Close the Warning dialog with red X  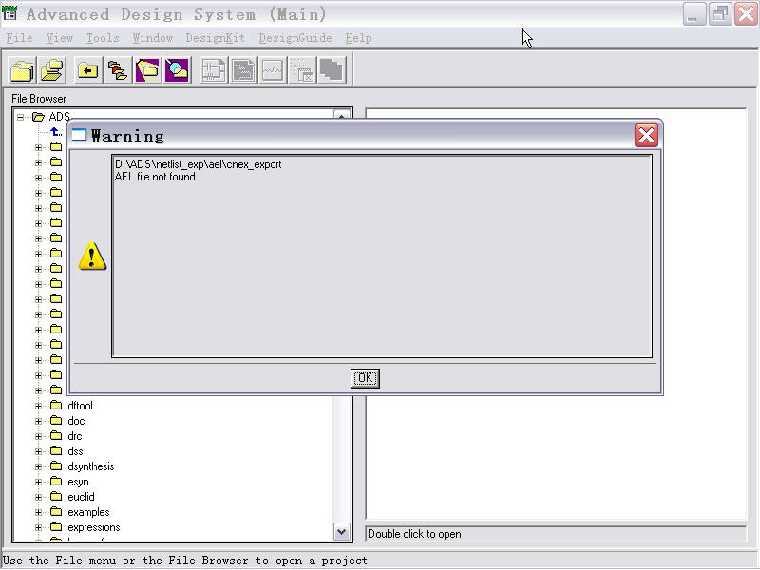pyautogui.click(x=646, y=135)
